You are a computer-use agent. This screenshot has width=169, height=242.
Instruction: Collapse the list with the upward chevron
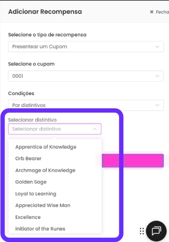point(94,129)
